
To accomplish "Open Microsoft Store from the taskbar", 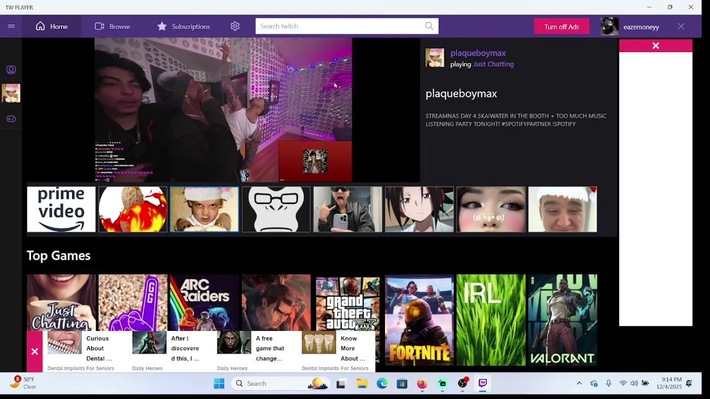I will pos(402,383).
